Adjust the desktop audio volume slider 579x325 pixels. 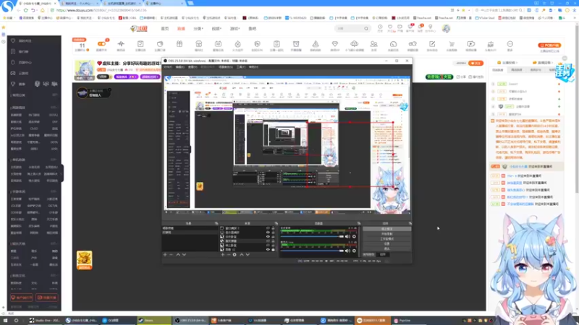click(x=313, y=237)
